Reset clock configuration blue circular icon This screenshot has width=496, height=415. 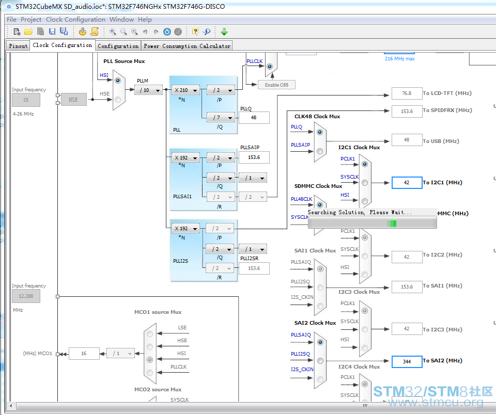(167, 31)
